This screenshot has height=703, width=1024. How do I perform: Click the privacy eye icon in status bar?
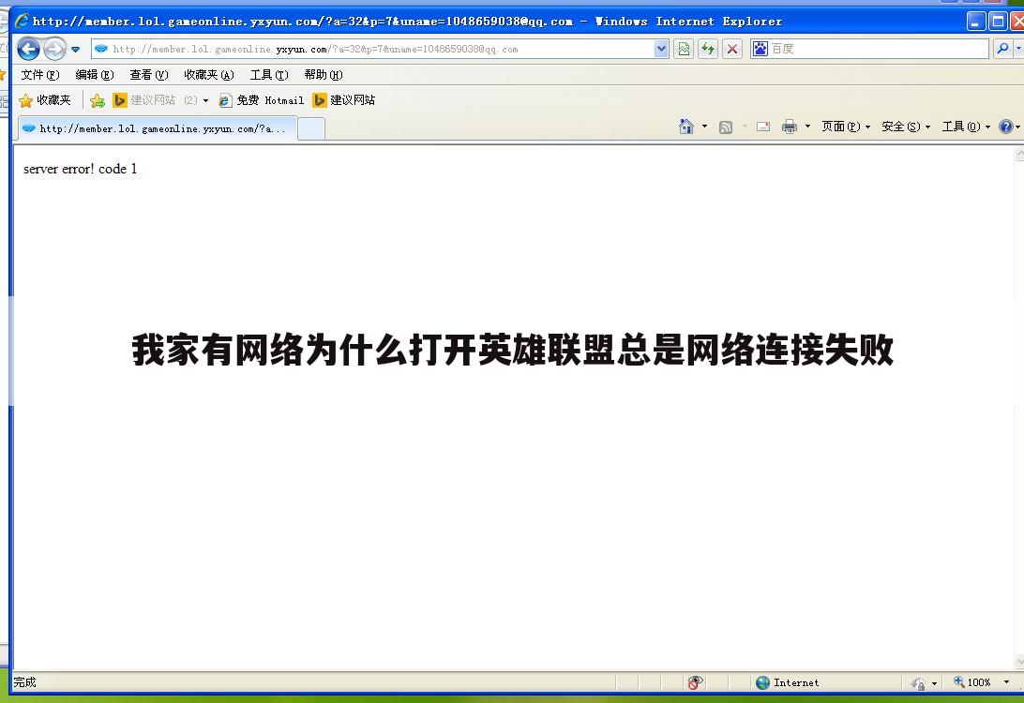pos(695,682)
